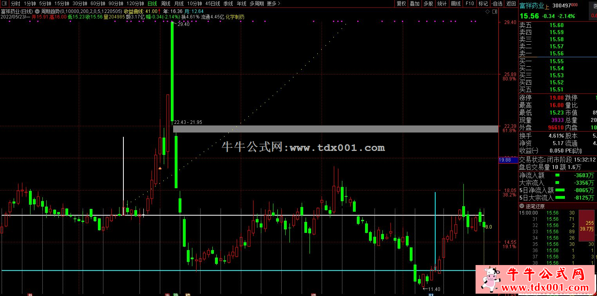Select the 30分钟 period tab

pyautogui.click(x=80, y=4)
